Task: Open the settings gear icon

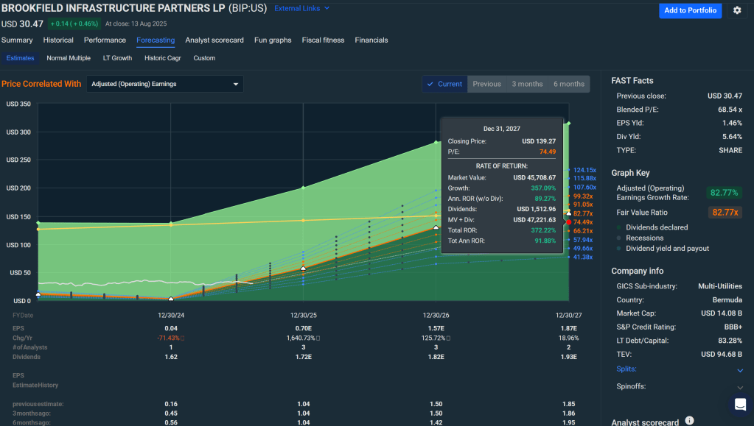Action: (737, 10)
